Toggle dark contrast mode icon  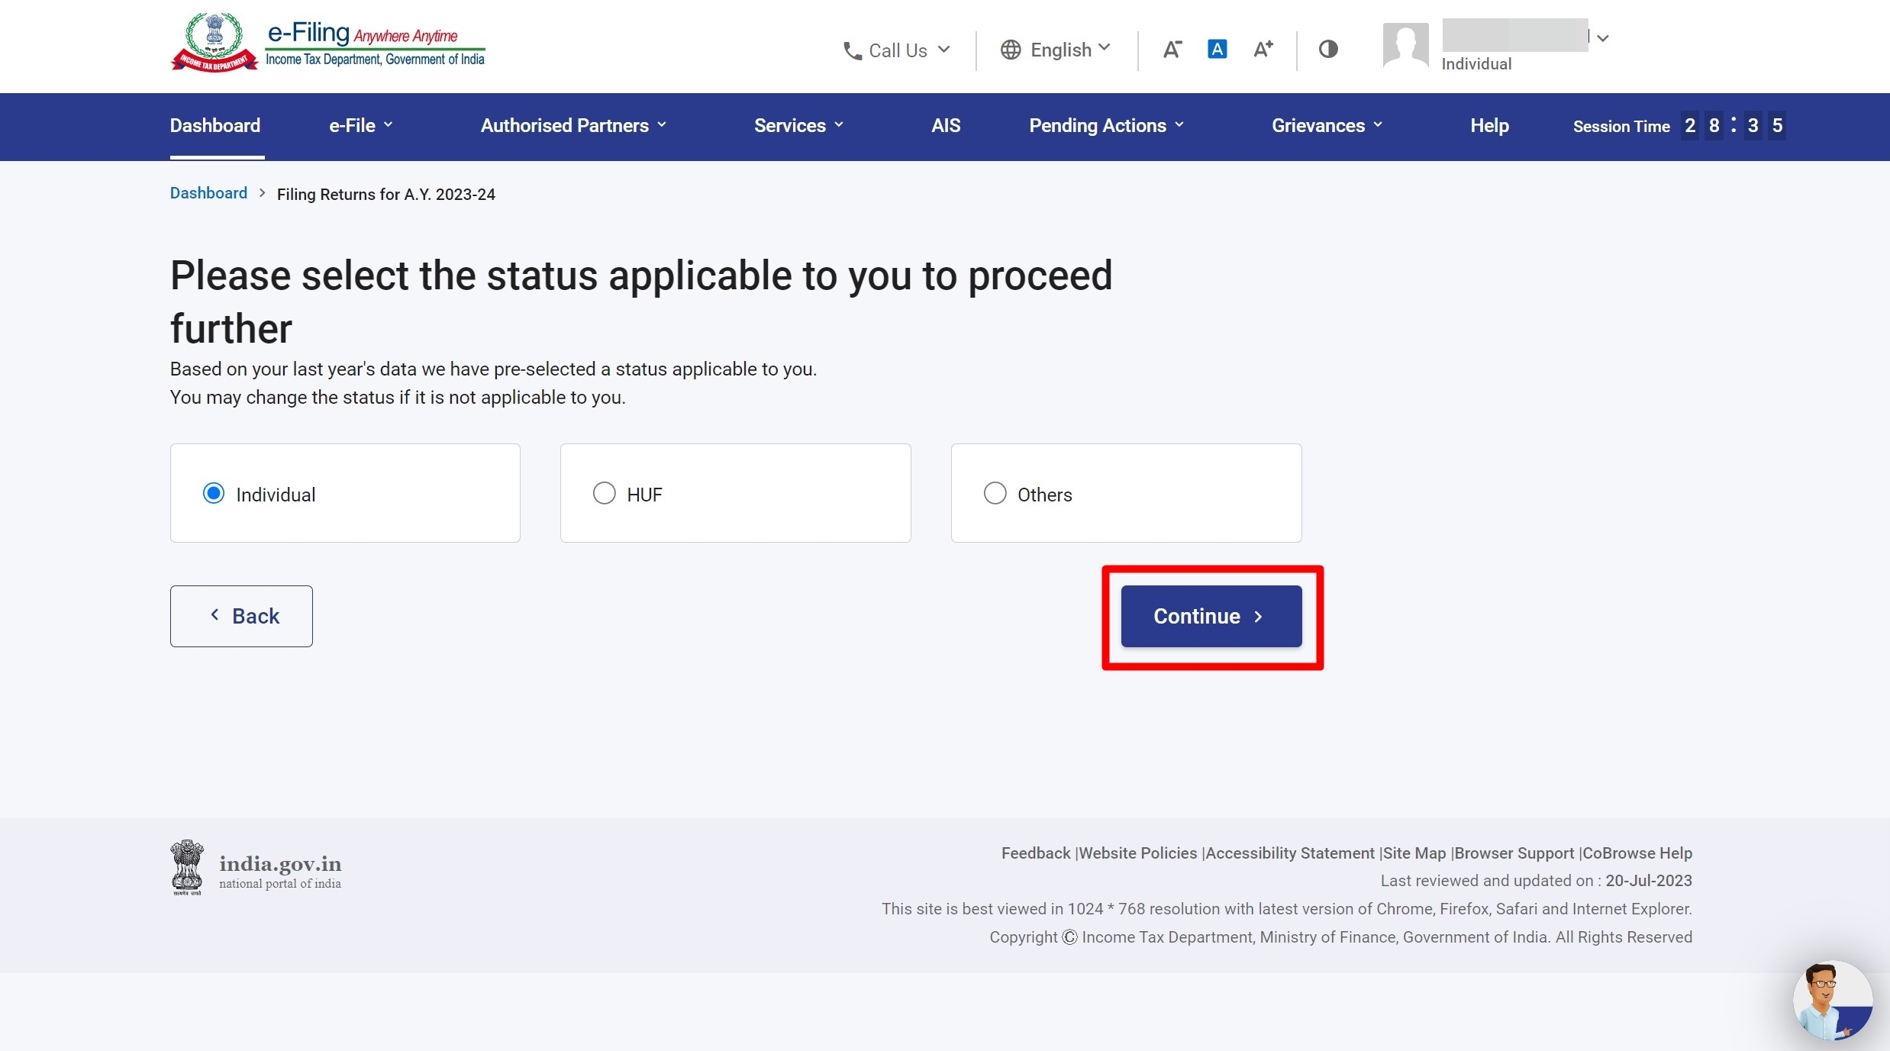click(x=1328, y=49)
